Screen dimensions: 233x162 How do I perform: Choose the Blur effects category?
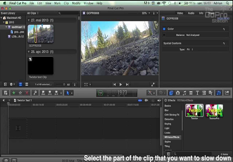166,110
